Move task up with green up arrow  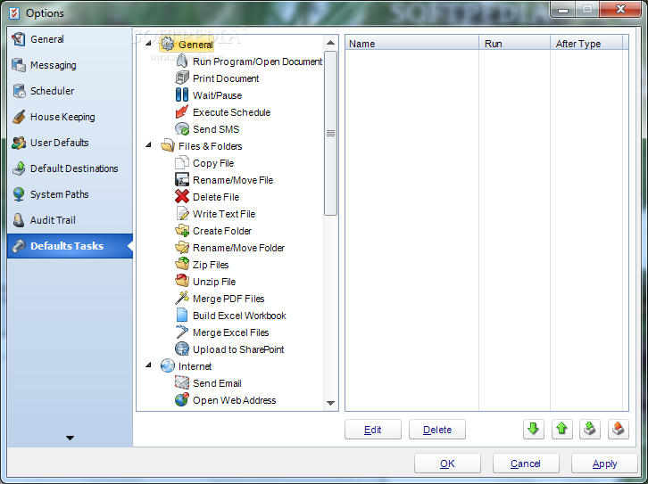pyautogui.click(x=562, y=429)
